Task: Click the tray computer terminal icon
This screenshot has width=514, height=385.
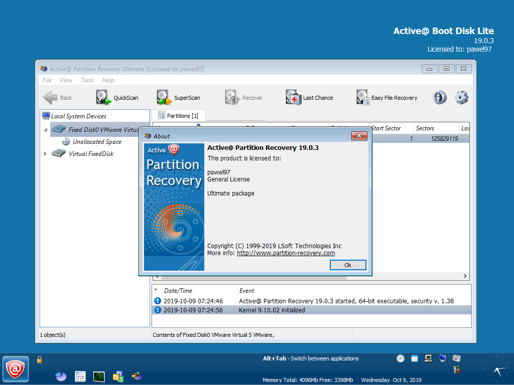Action: tap(429, 358)
